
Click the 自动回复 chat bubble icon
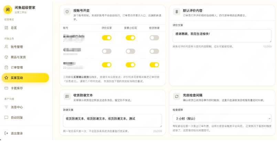pyautogui.click(x=6, y=117)
